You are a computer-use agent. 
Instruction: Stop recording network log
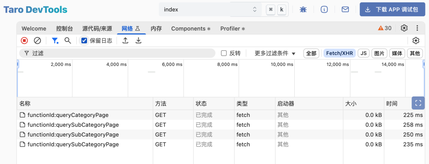point(24,41)
